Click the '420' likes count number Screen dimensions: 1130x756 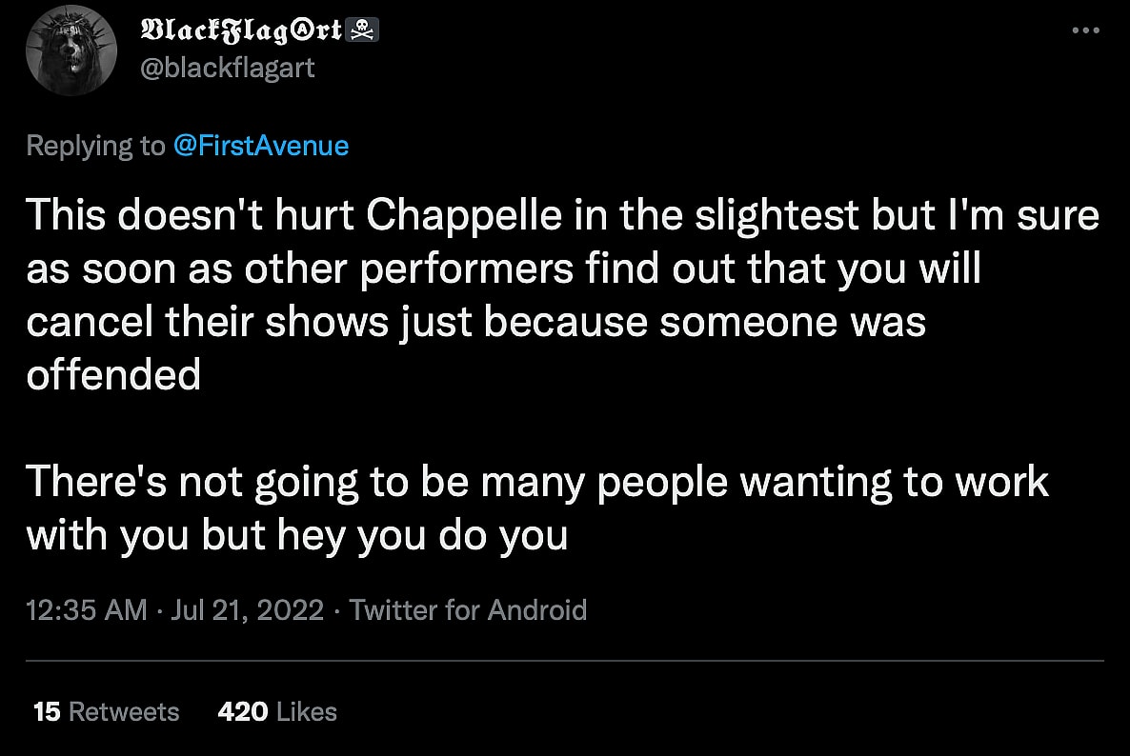click(242, 711)
